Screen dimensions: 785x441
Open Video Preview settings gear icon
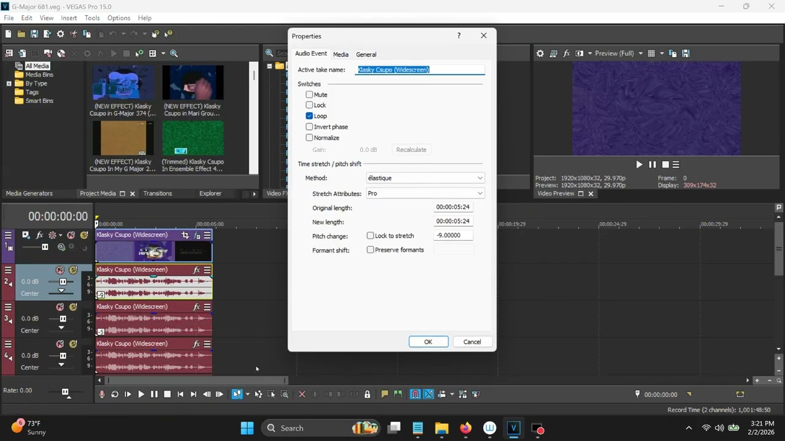pyautogui.click(x=540, y=53)
